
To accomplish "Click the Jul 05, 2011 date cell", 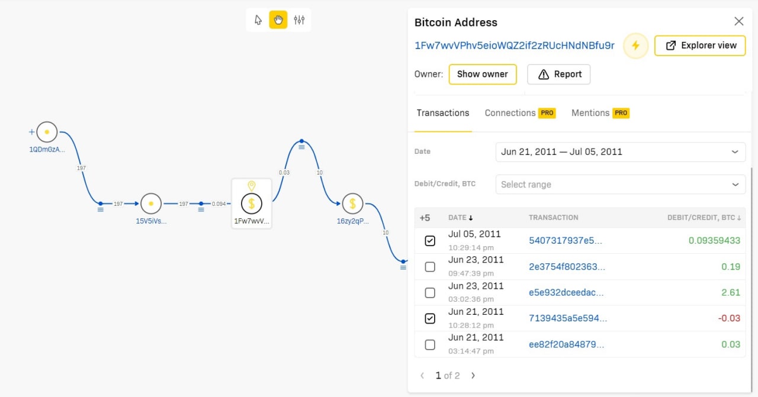I will 474,234.
